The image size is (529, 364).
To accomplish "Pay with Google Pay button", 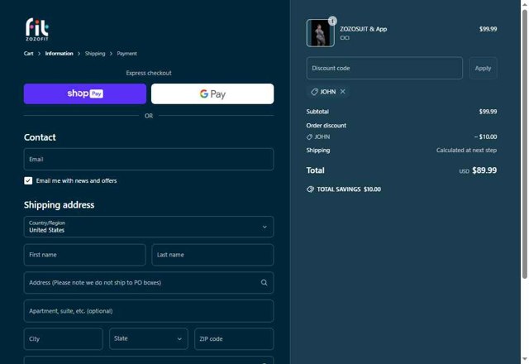I will pos(212,93).
